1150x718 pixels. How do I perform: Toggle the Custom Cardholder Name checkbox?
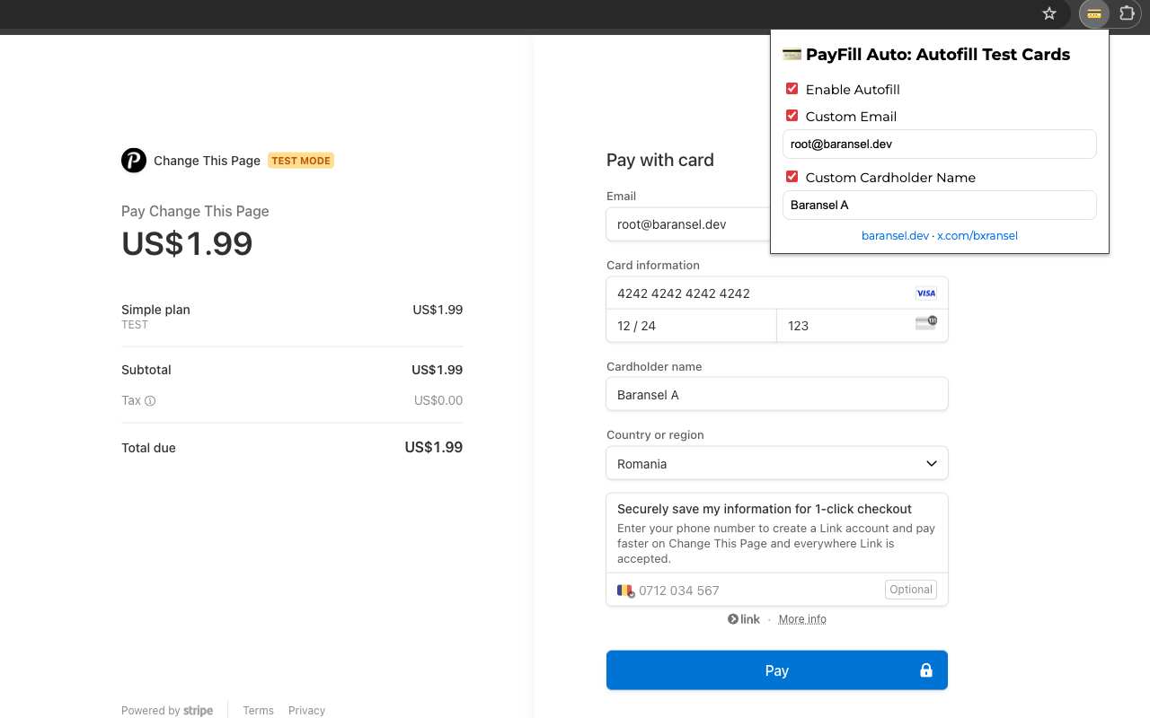click(x=792, y=177)
